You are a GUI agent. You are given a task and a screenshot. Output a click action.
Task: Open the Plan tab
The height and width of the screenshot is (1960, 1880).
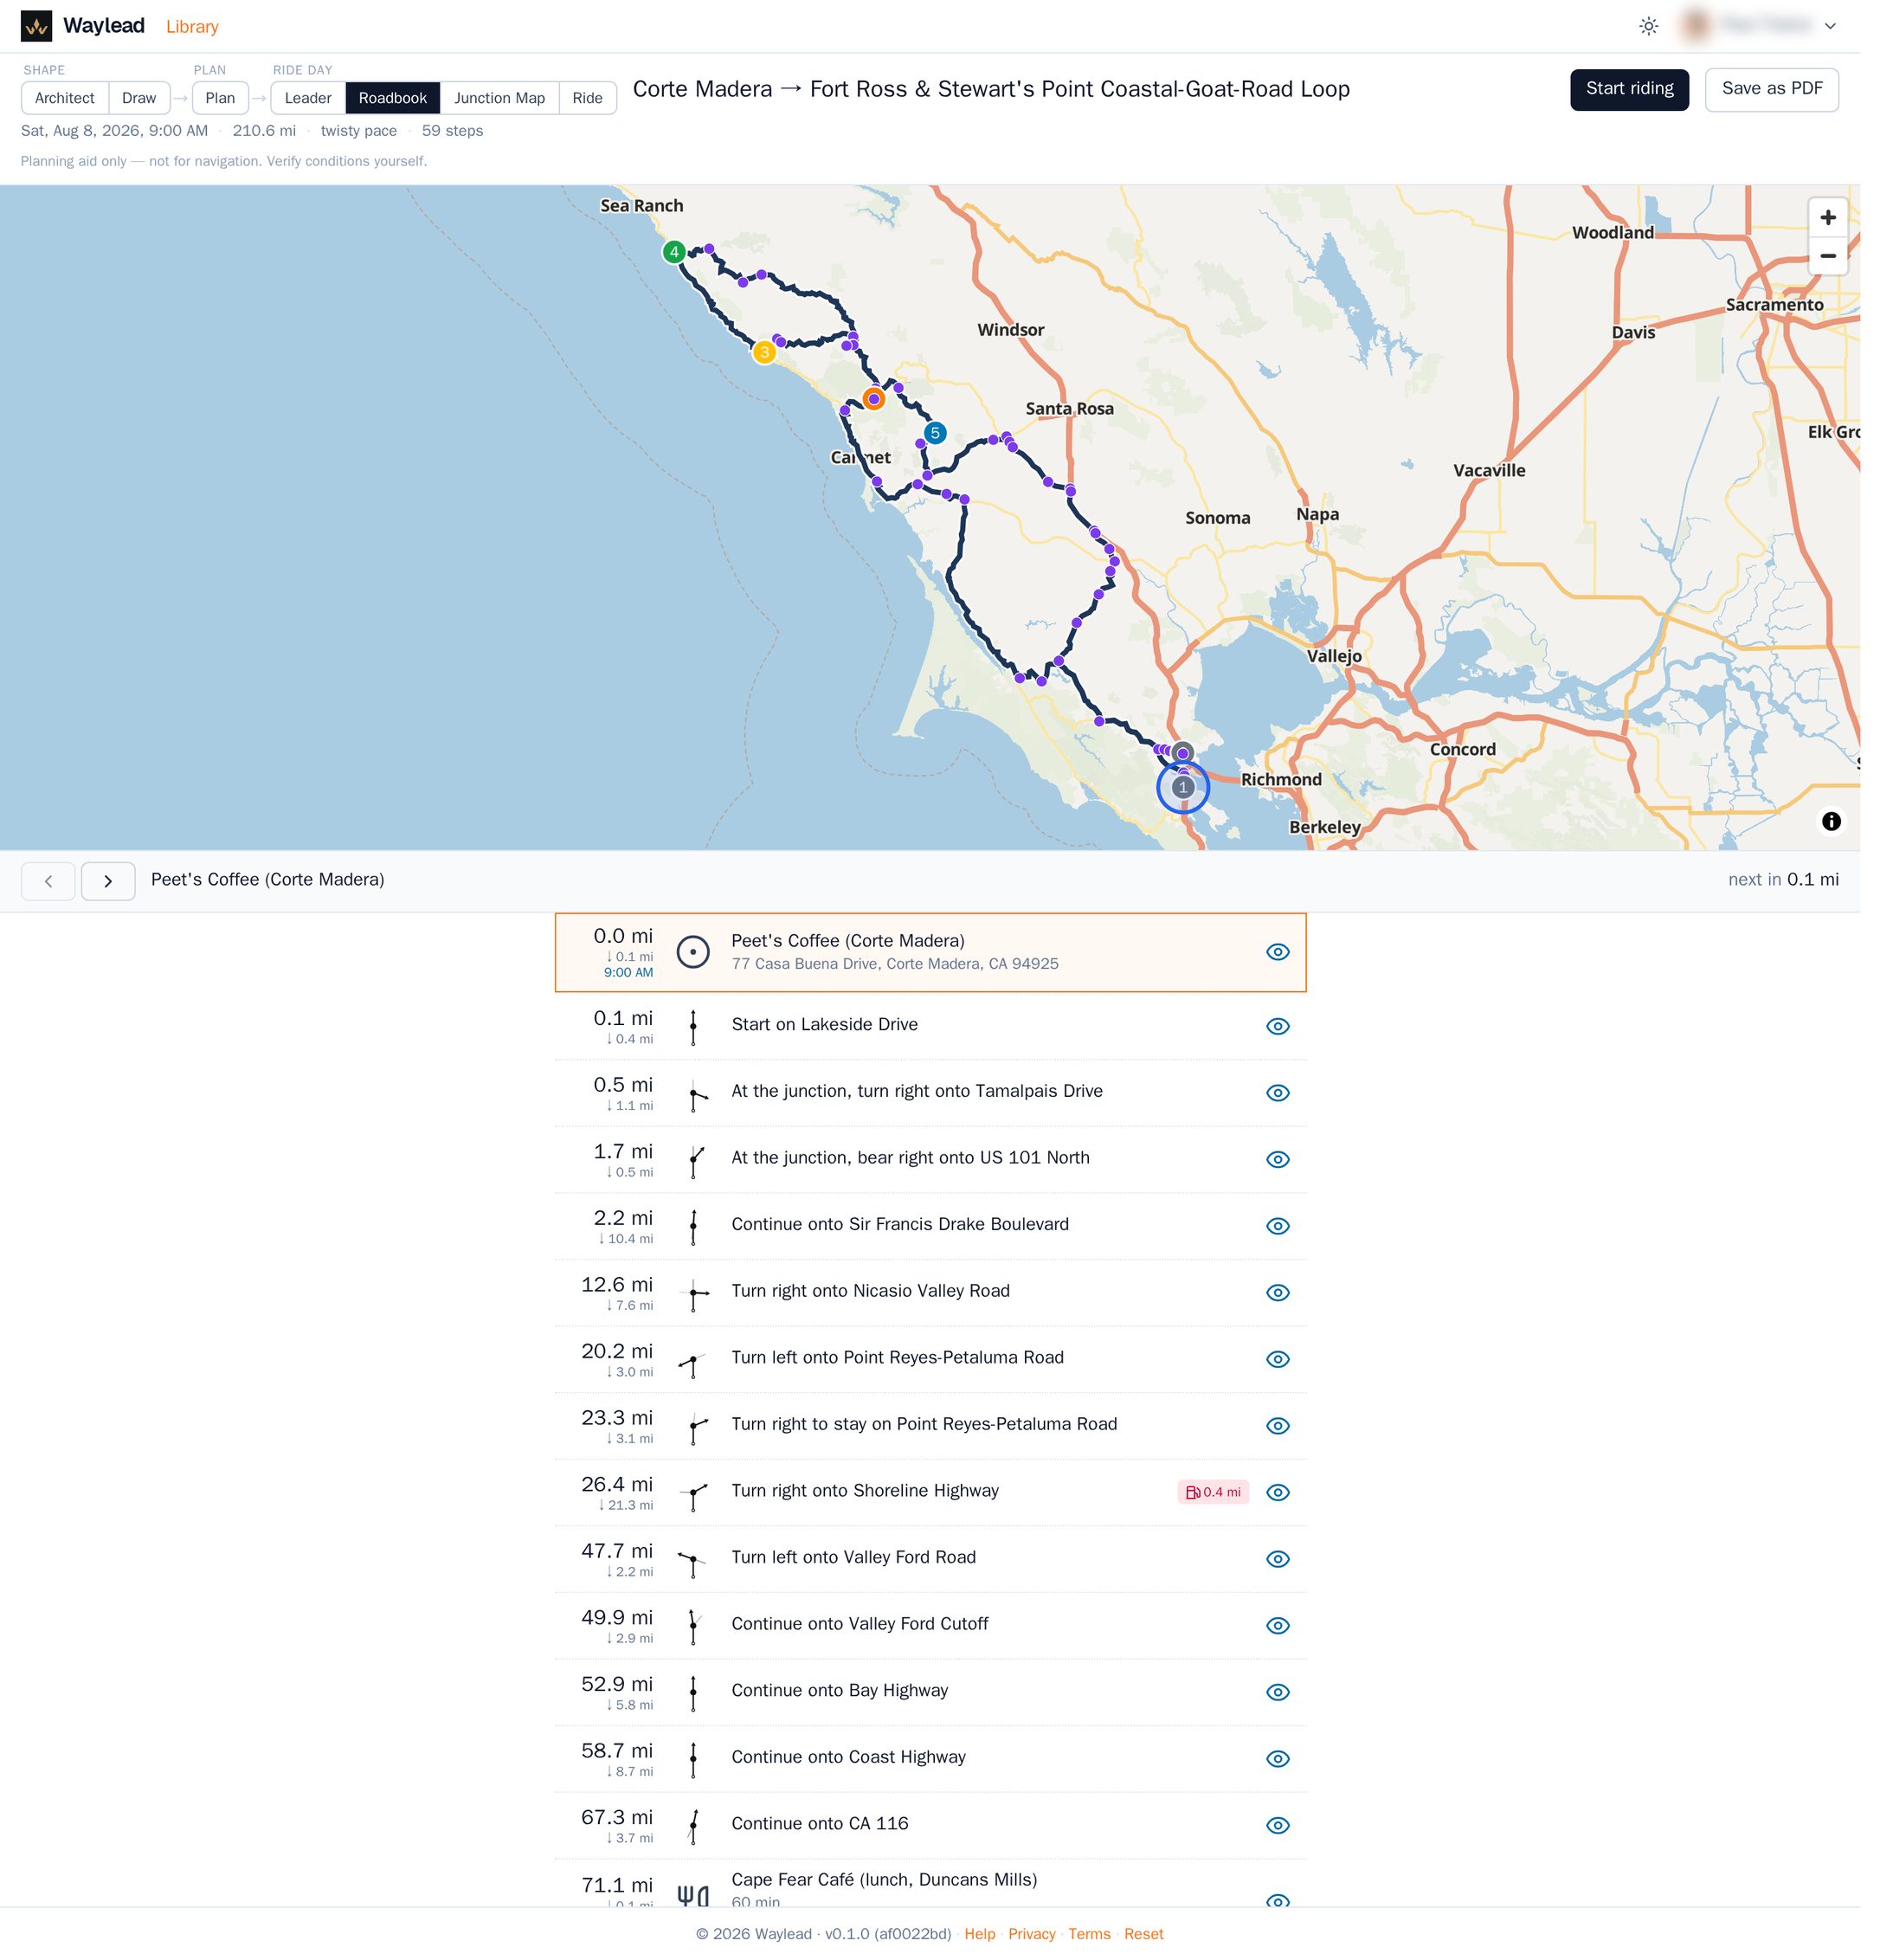click(x=220, y=98)
